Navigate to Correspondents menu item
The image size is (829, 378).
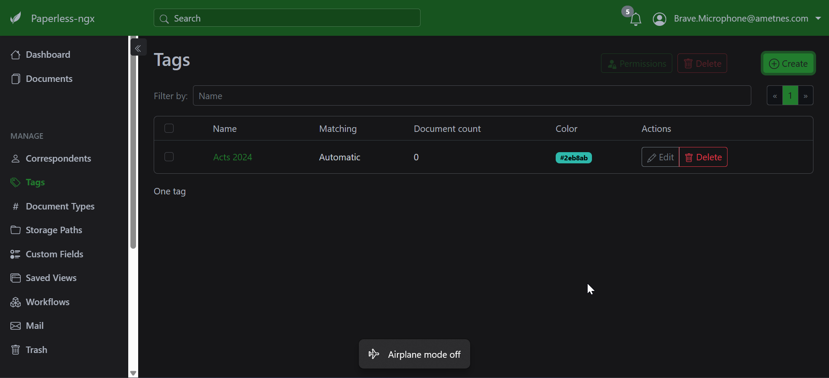tap(58, 159)
